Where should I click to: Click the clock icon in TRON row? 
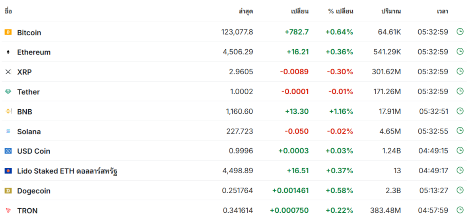(x=460, y=210)
